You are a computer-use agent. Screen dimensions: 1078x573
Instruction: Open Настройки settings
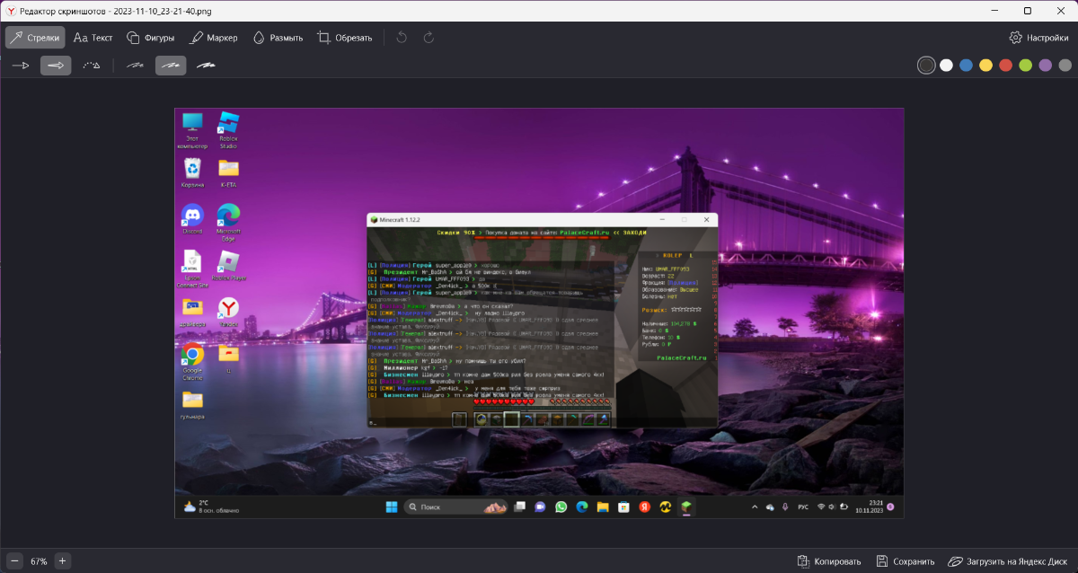pos(1038,38)
